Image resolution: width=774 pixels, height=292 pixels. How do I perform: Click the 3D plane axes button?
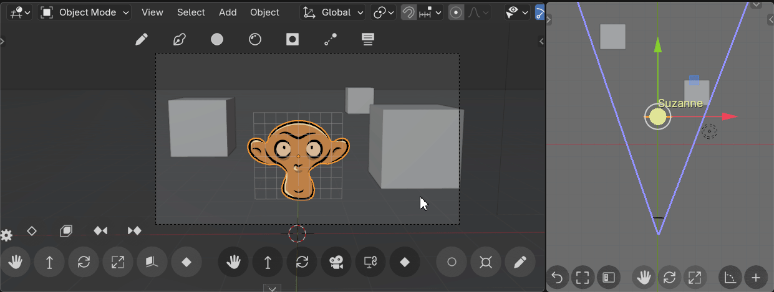(152, 262)
